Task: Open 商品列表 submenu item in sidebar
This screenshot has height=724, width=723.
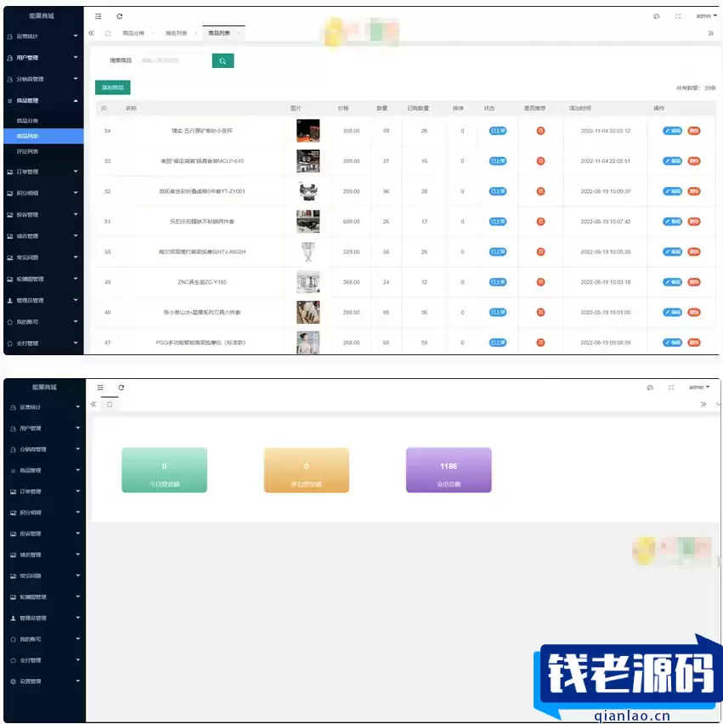Action: pyautogui.click(x=43, y=136)
